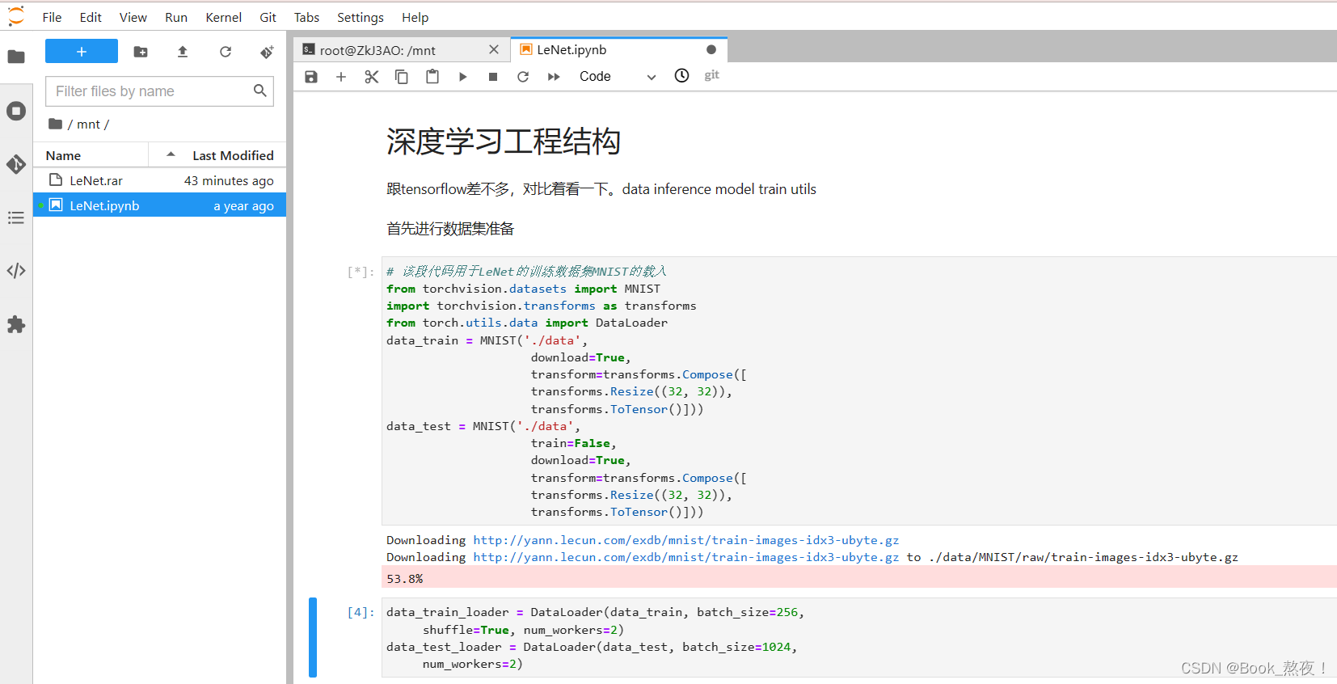Click the markdown line mentioning tensorflow
The image size is (1337, 684).
point(601,189)
